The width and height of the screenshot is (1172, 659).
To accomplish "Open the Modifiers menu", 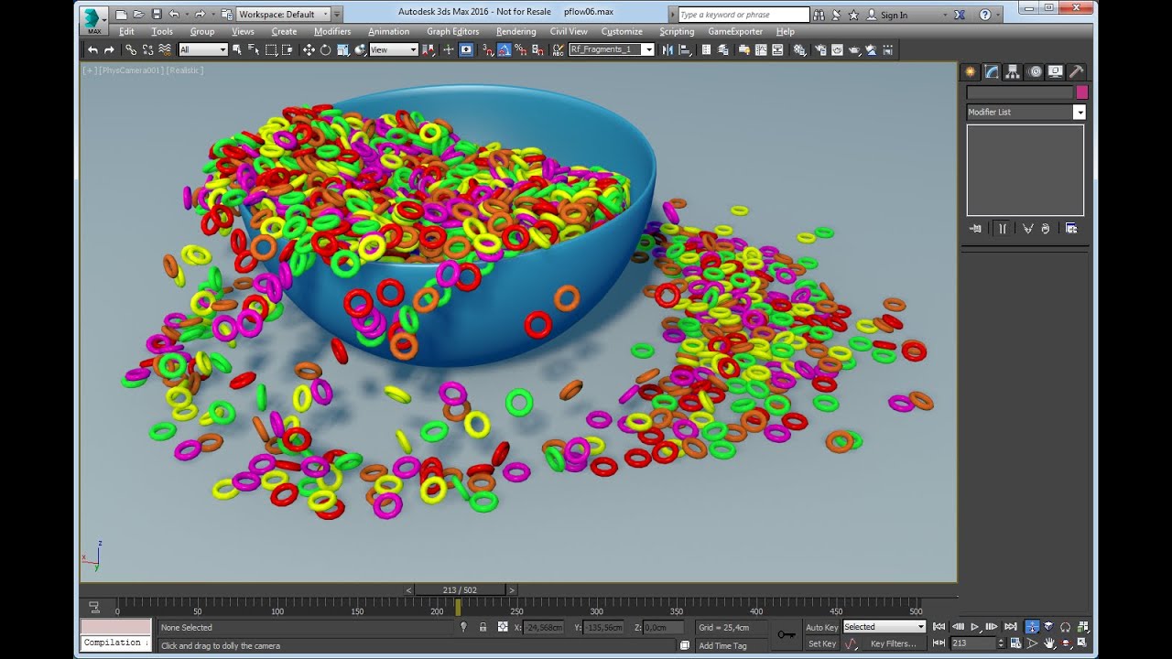I will point(332,31).
